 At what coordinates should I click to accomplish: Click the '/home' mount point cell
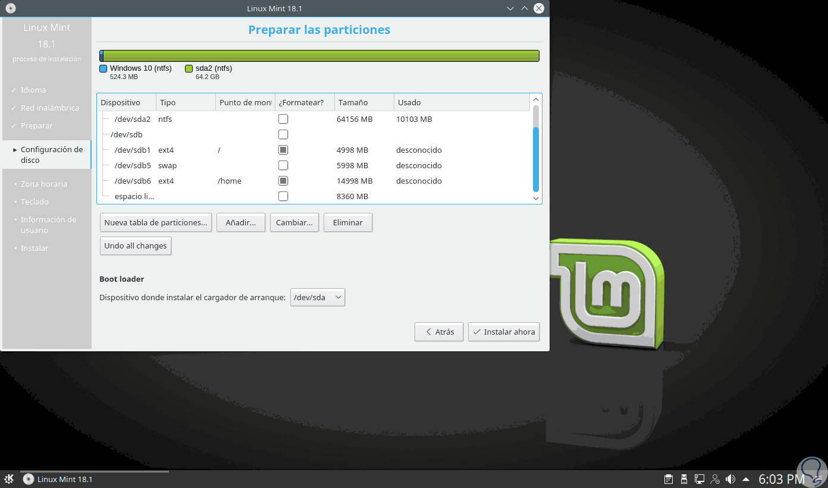pos(230,181)
